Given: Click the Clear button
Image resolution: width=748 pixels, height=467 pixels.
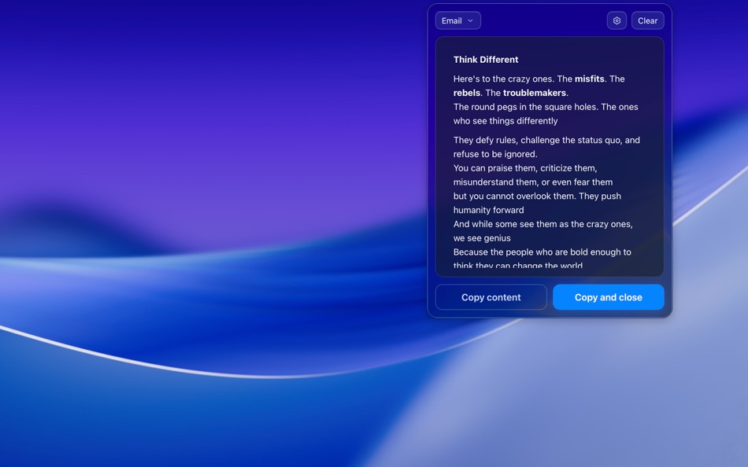Looking at the screenshot, I should 647,20.
